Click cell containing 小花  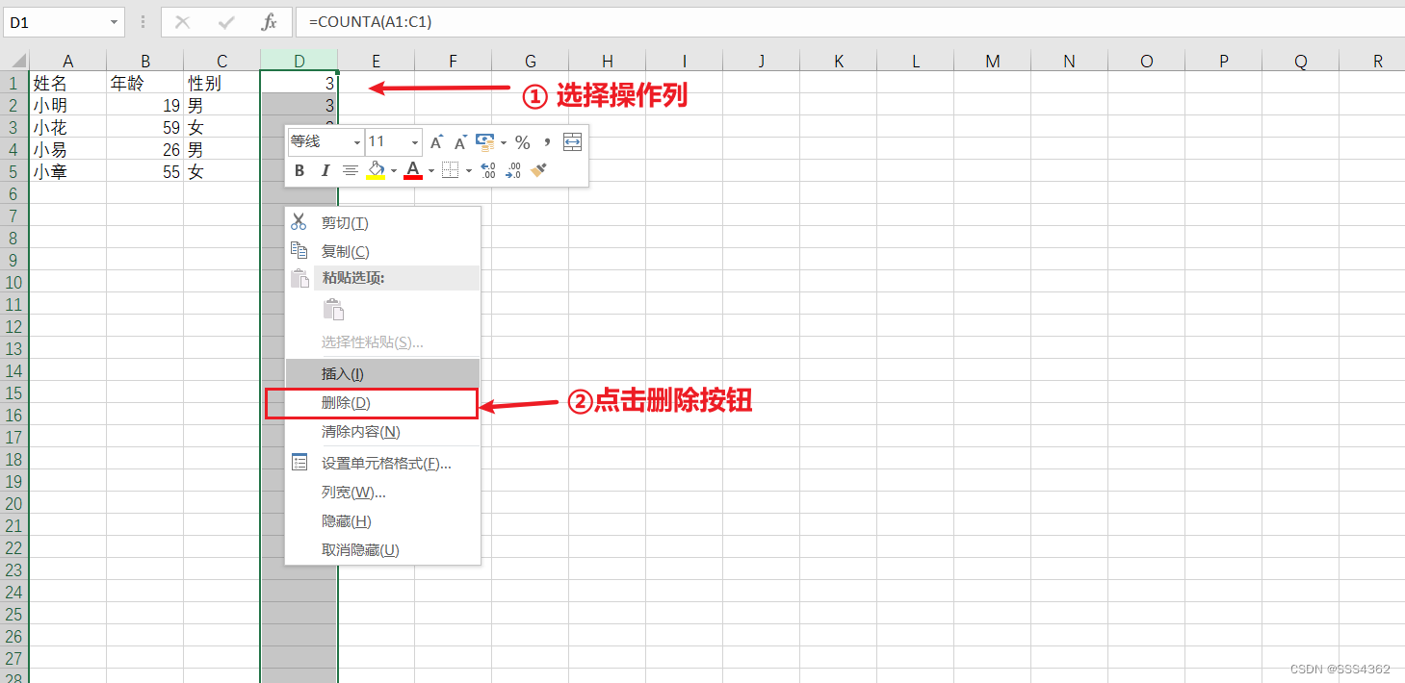(x=68, y=127)
